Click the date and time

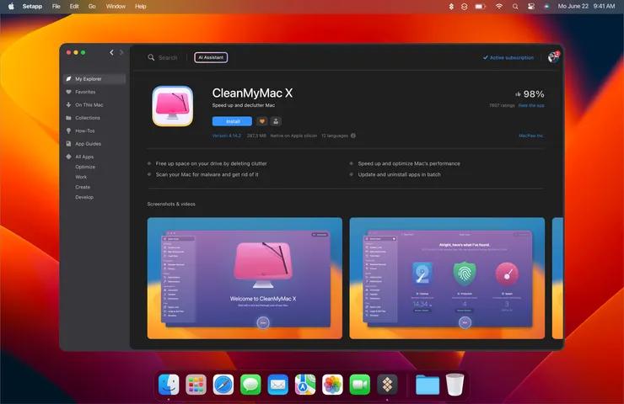586,7
